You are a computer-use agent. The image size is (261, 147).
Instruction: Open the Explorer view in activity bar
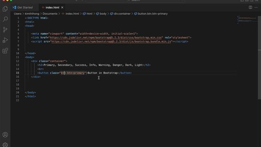point(5,9)
